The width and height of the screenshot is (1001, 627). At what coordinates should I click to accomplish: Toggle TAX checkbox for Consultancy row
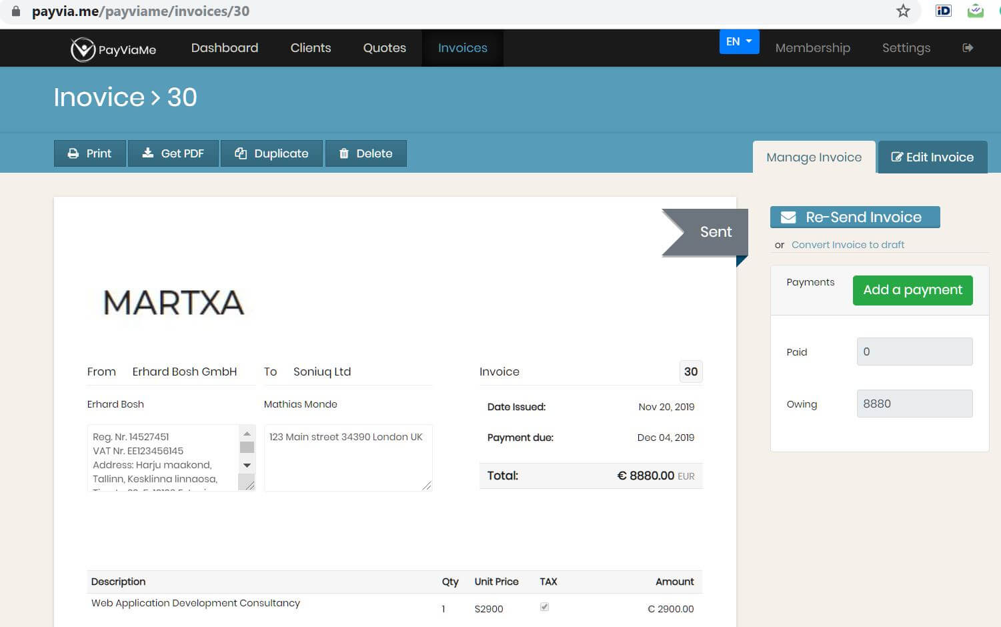(544, 607)
